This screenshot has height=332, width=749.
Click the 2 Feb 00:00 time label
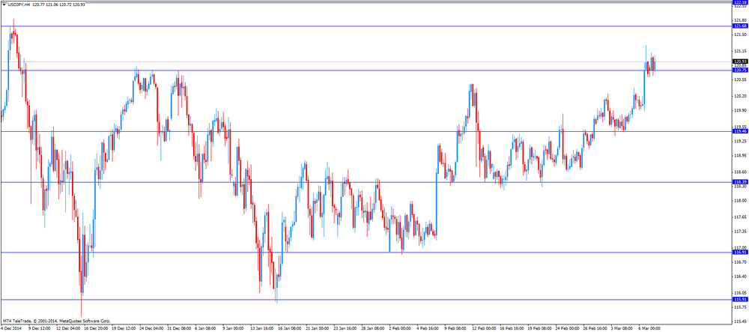click(x=400, y=329)
